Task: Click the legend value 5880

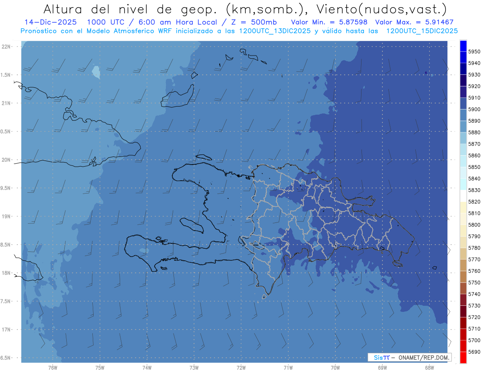Action: click(x=474, y=132)
